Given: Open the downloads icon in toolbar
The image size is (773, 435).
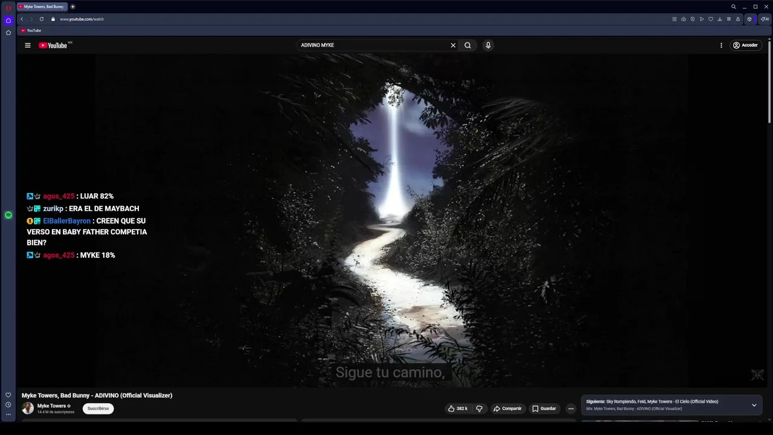Looking at the screenshot, I should pos(720,19).
